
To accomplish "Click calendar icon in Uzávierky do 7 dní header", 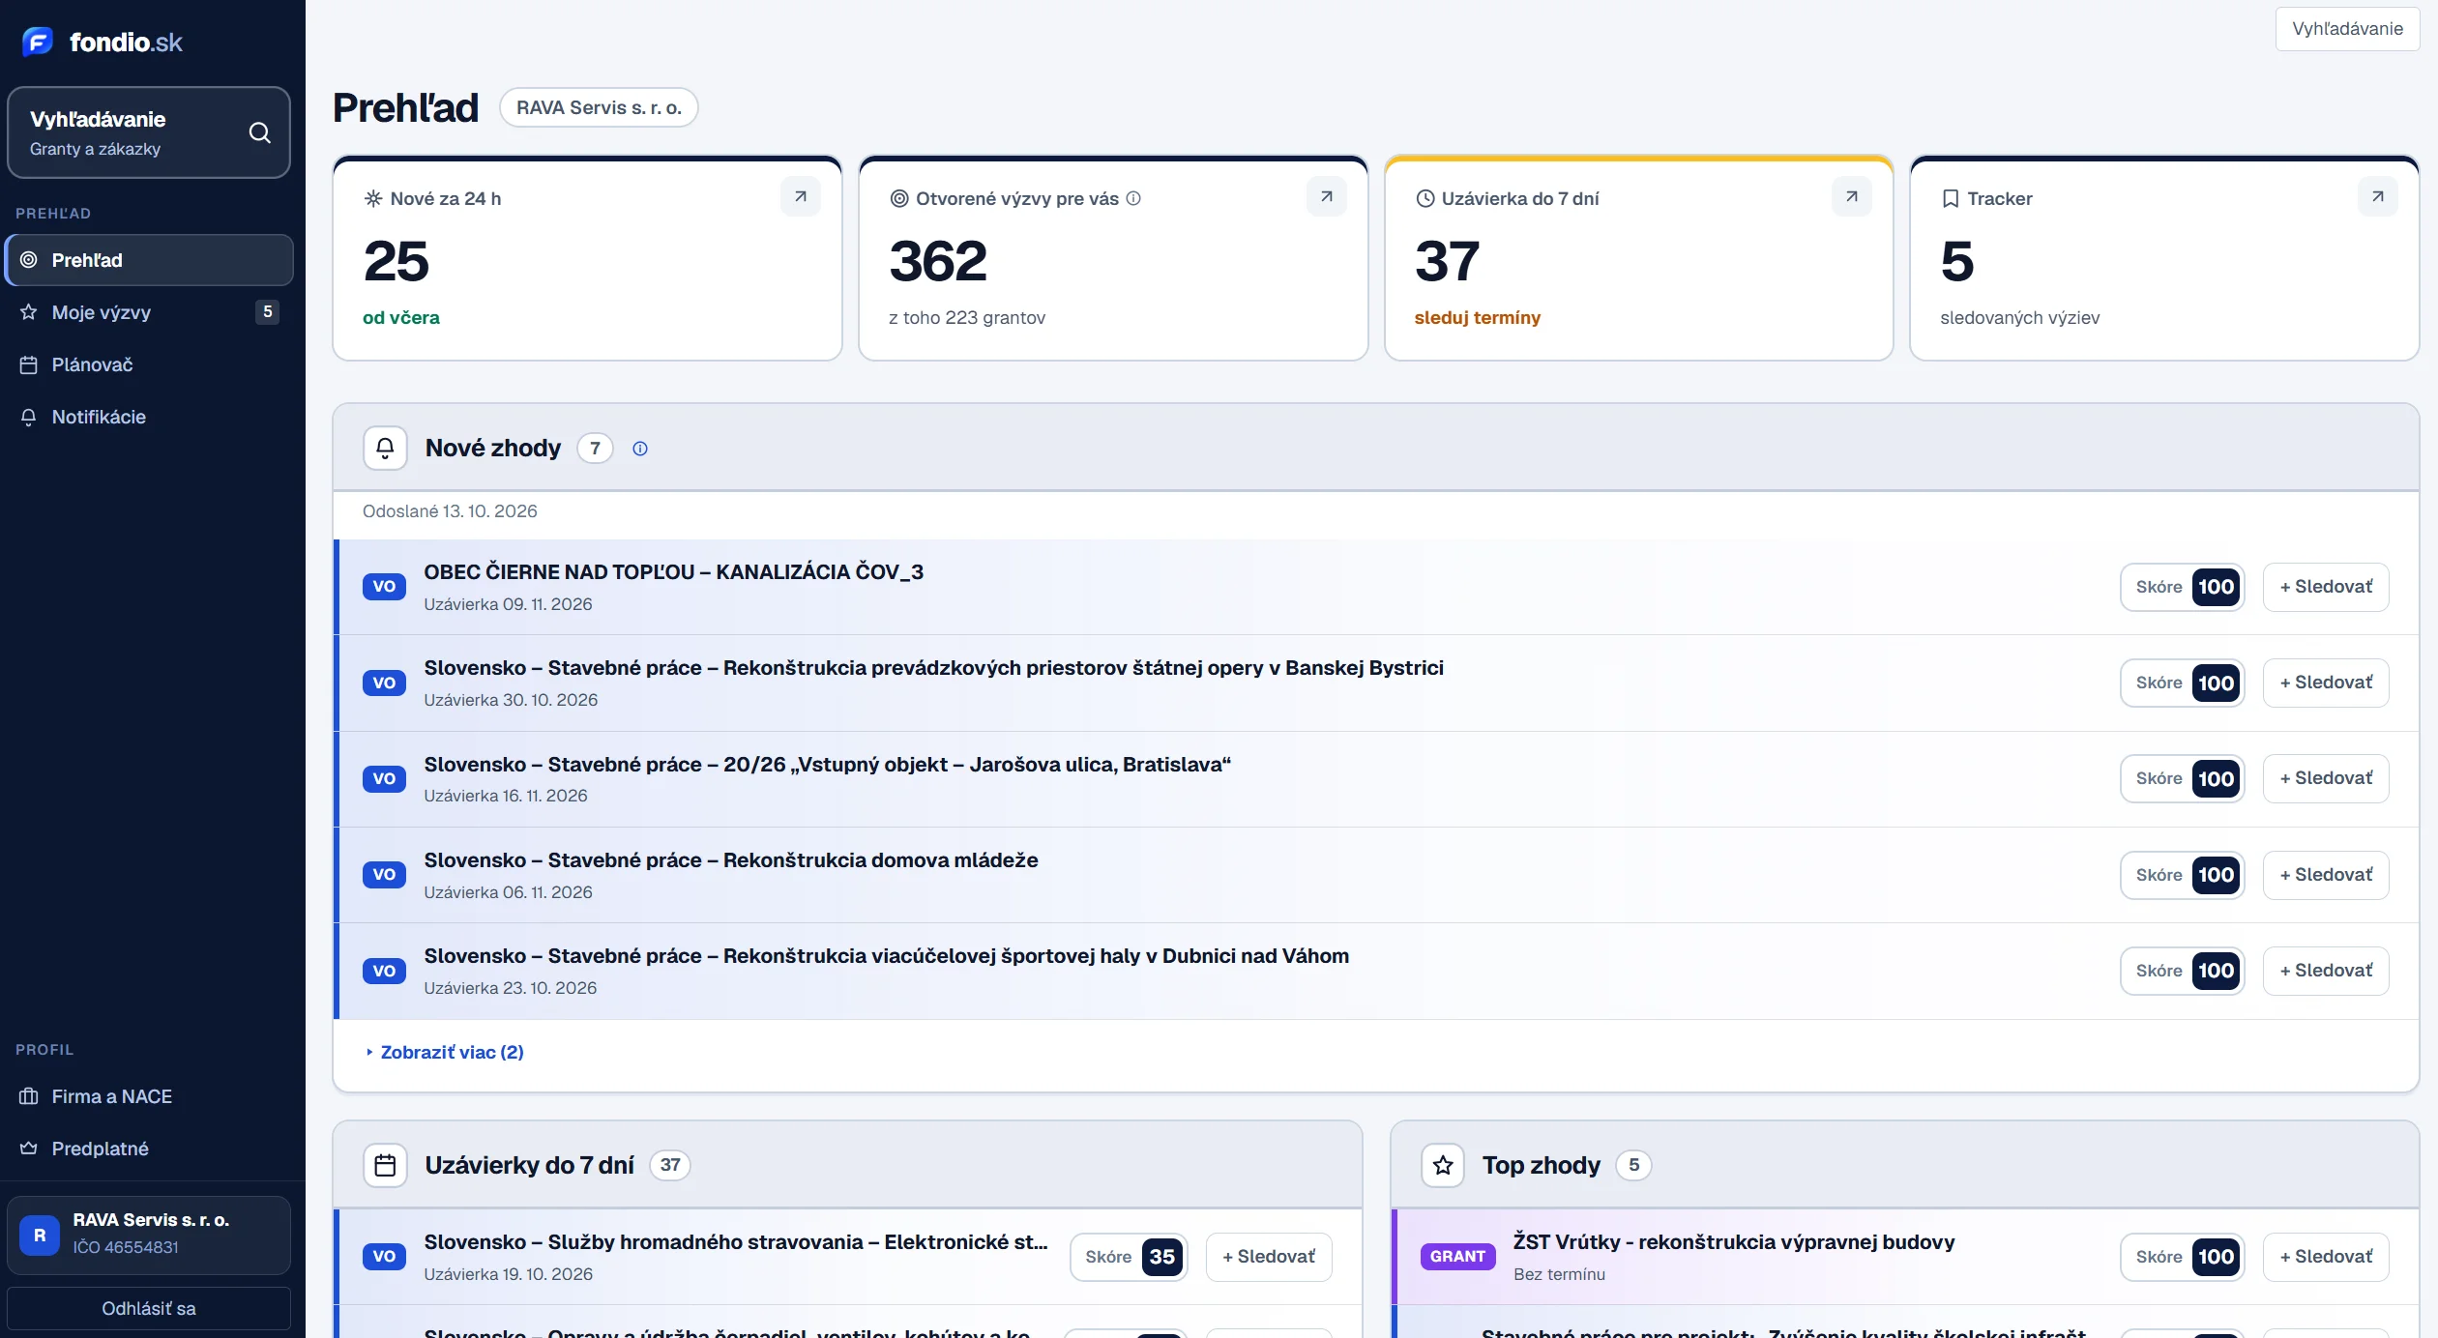I will (385, 1165).
